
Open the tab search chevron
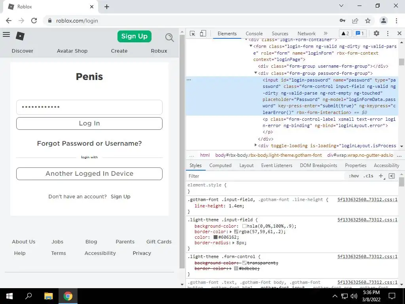pyautogui.click(x=341, y=6)
